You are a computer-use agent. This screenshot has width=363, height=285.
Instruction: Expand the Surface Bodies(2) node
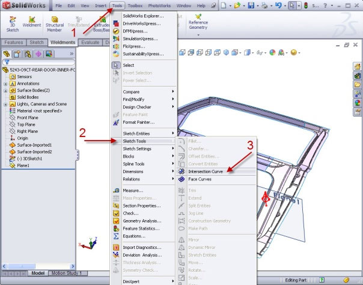point(5,91)
